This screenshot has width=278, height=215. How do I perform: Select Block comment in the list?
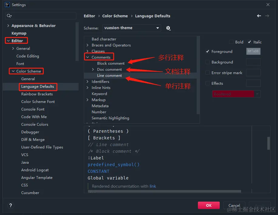(x=111, y=63)
